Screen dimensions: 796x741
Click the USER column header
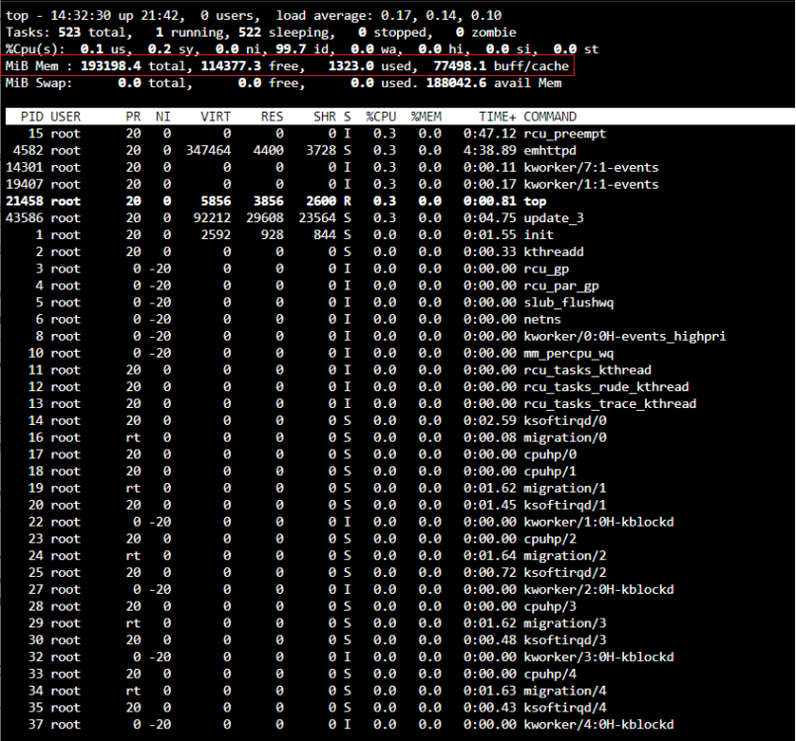tap(65, 117)
